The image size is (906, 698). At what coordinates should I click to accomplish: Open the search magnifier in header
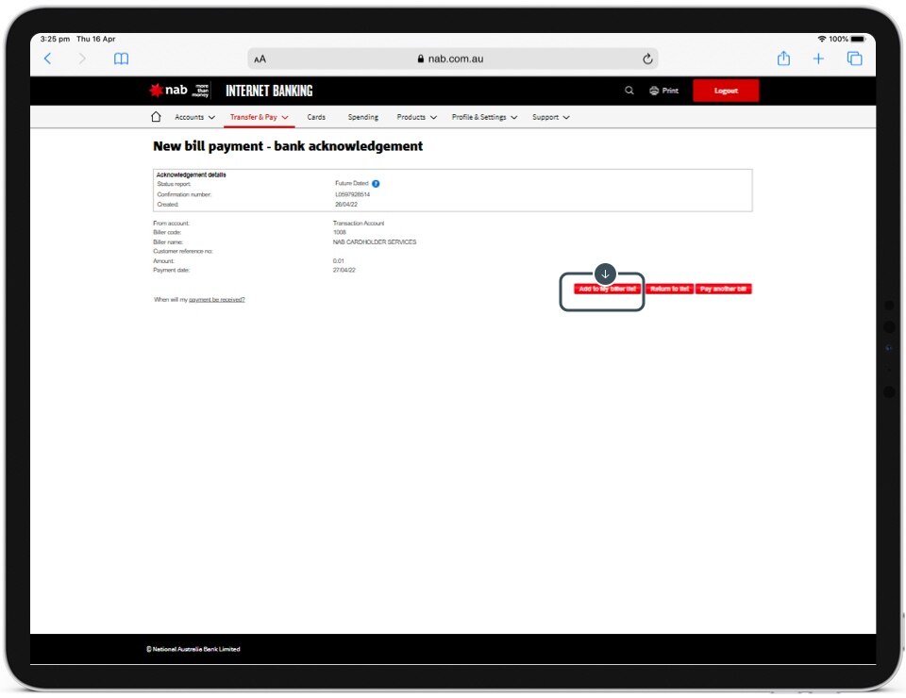point(629,91)
